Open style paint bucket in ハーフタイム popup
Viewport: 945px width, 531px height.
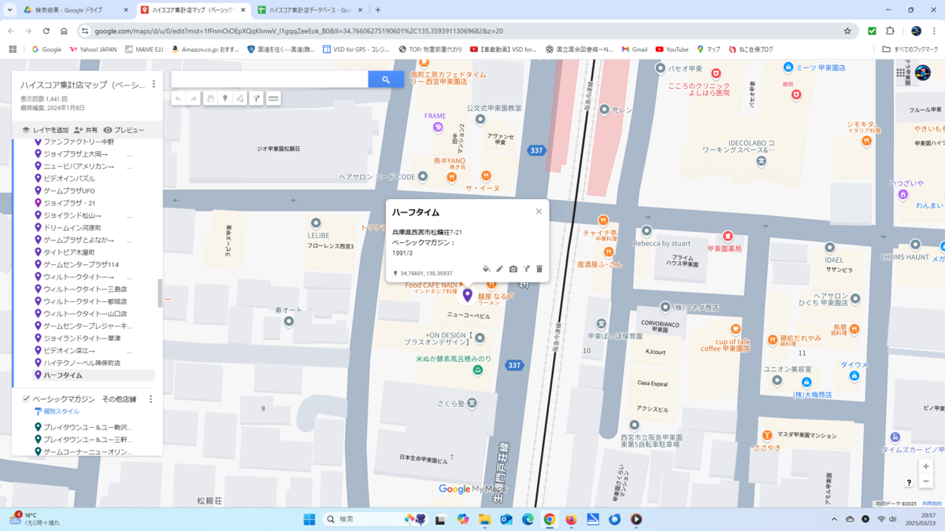(x=487, y=269)
